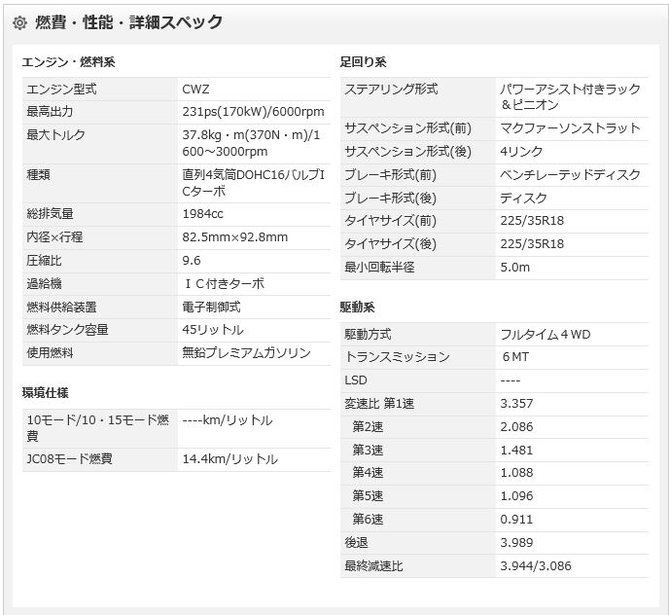Click the 駆動方式 label
This screenshot has height=615, width=669.
pyautogui.click(x=368, y=335)
